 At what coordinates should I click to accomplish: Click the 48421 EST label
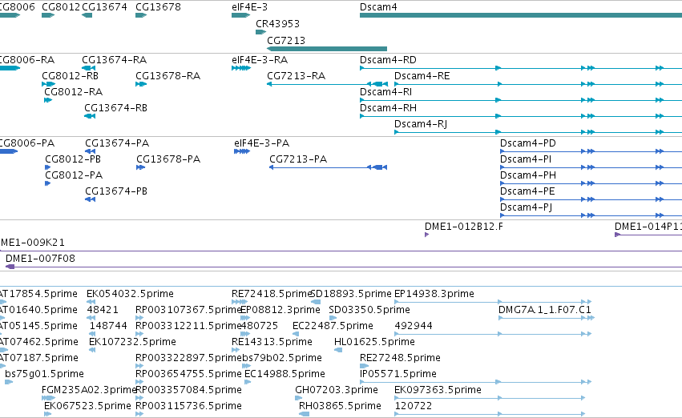click(x=103, y=310)
